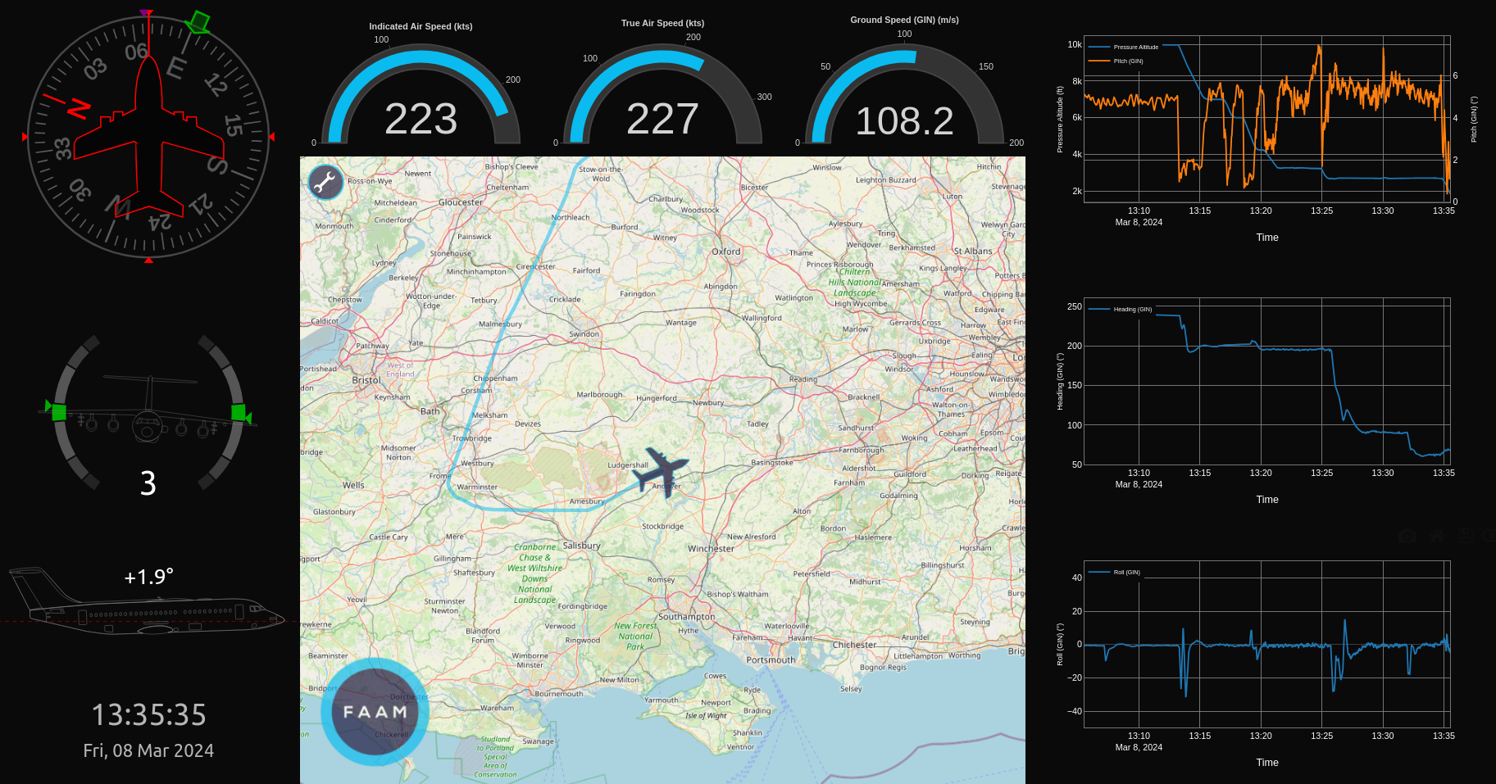Click the Indicated Air Speed gauge
Screen dimensions: 1496x784
tap(421, 98)
